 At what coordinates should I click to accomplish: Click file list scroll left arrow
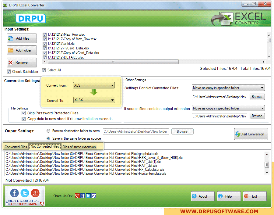point(45,62)
